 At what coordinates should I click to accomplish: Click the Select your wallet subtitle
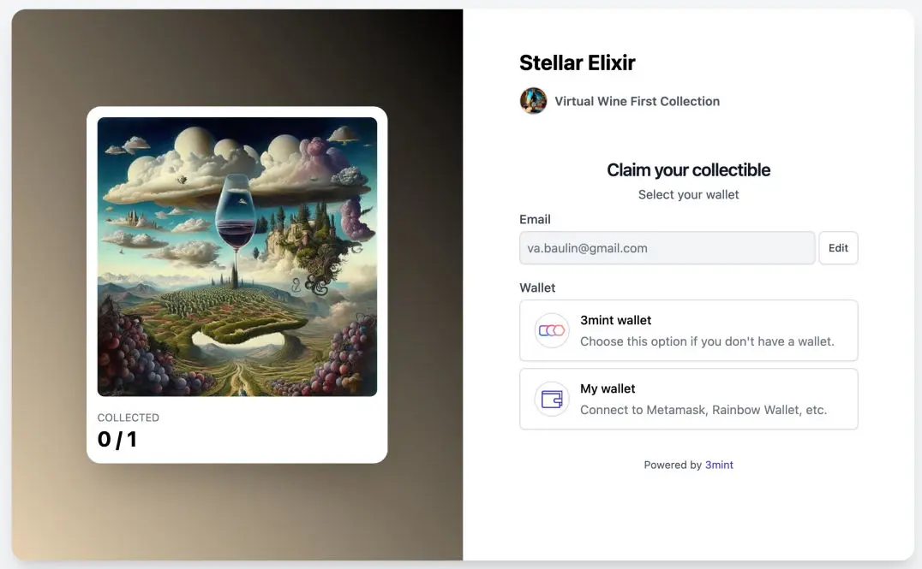pos(688,194)
